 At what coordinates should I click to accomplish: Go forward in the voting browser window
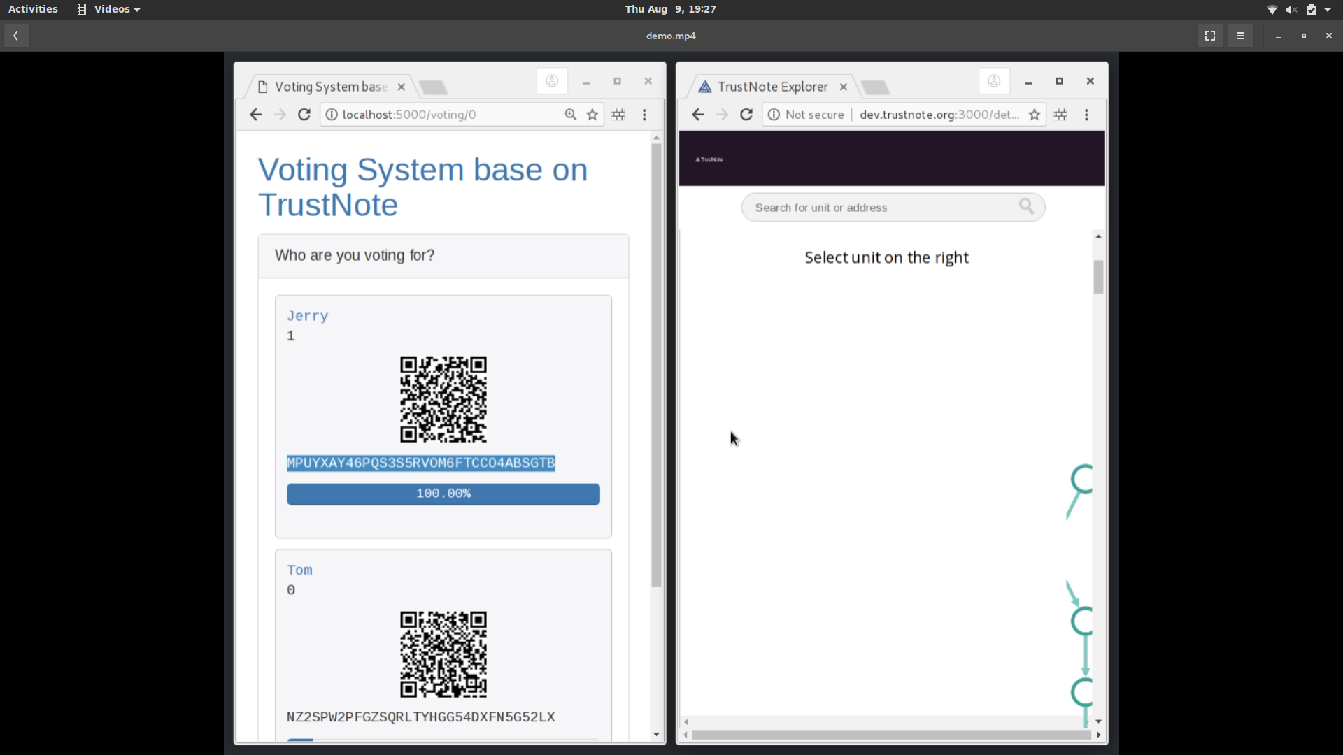pos(280,115)
